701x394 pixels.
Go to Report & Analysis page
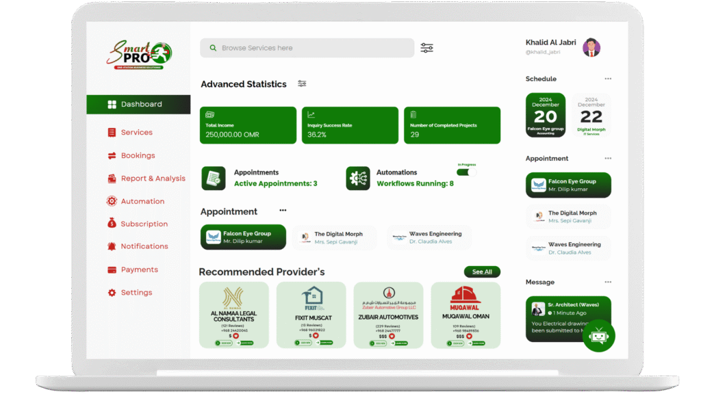153,179
